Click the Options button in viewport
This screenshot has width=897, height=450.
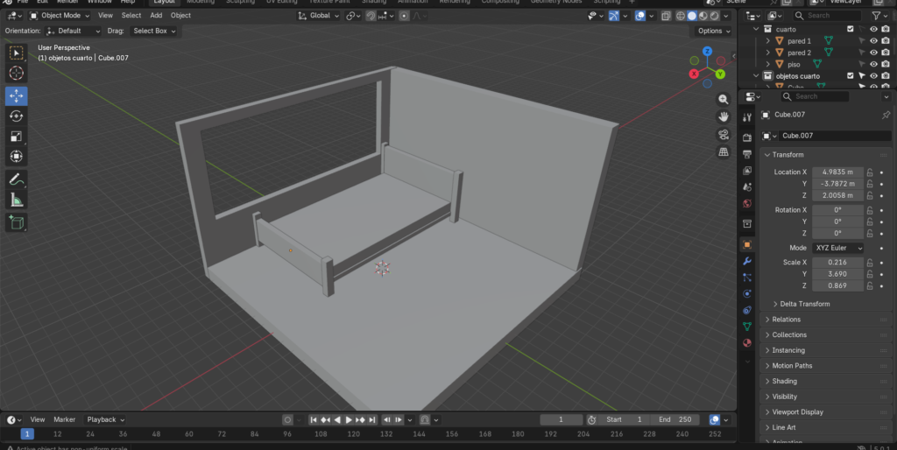point(713,31)
